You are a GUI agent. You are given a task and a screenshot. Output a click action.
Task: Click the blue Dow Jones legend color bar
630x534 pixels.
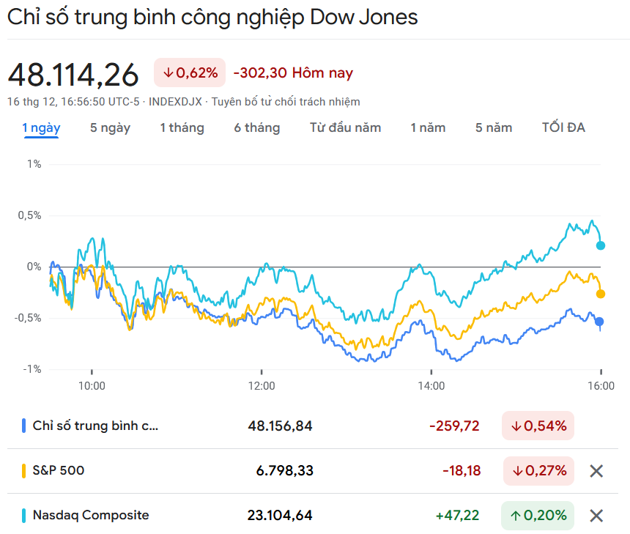click(24, 426)
